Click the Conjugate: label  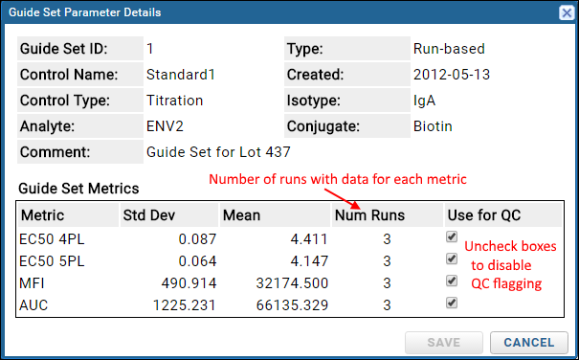(x=323, y=126)
